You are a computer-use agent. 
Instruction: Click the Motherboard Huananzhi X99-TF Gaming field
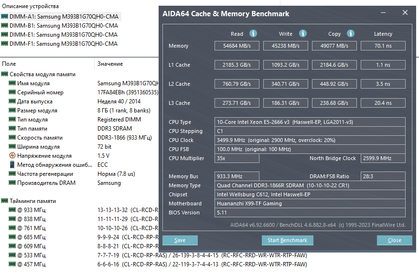[310, 203]
